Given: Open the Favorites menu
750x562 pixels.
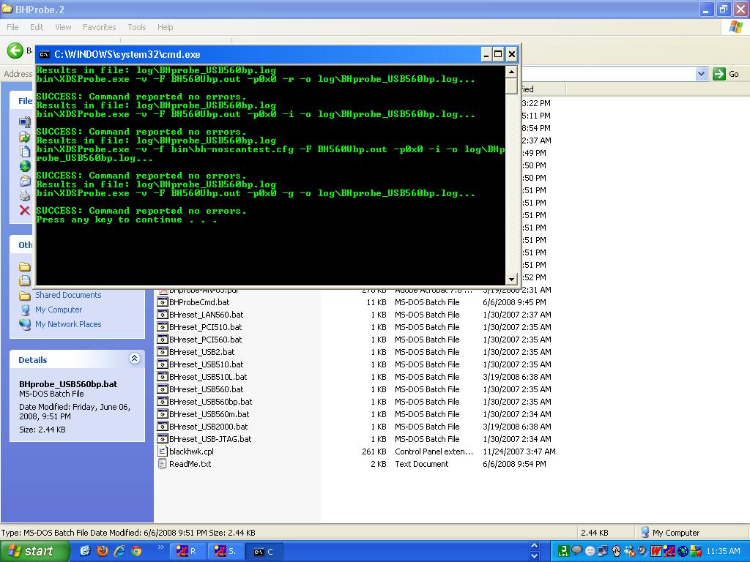Looking at the screenshot, I should pyautogui.click(x=99, y=27).
